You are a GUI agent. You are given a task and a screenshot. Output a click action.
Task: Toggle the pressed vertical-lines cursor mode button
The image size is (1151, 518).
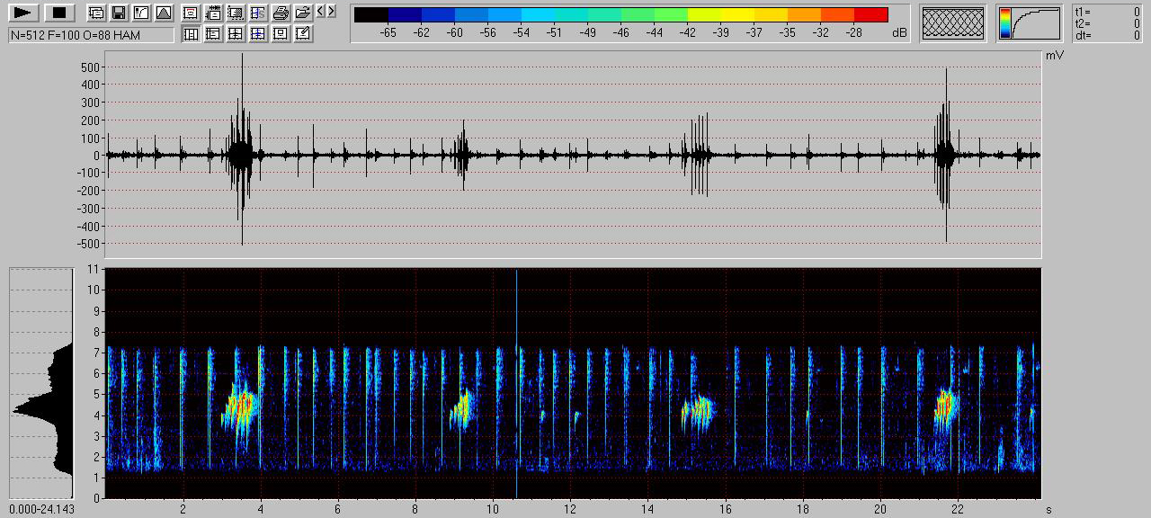coord(191,34)
